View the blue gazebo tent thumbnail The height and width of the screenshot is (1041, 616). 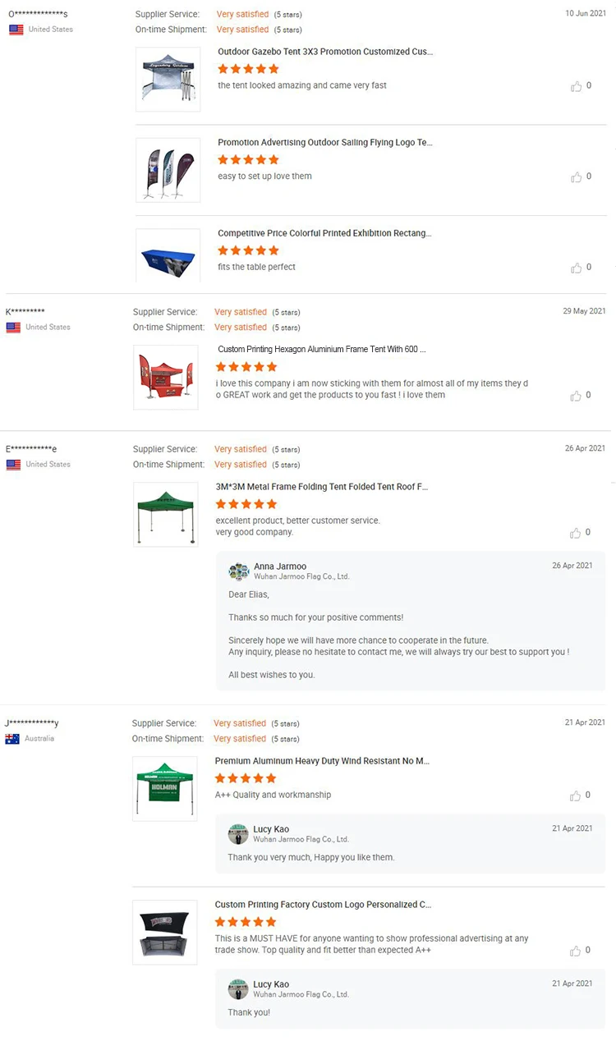[x=168, y=80]
